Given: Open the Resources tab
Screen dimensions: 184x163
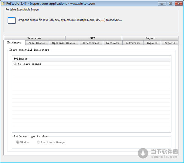Looking at the screenshot, I should tap(34, 38).
